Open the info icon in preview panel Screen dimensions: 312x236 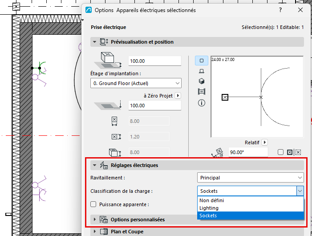201,103
